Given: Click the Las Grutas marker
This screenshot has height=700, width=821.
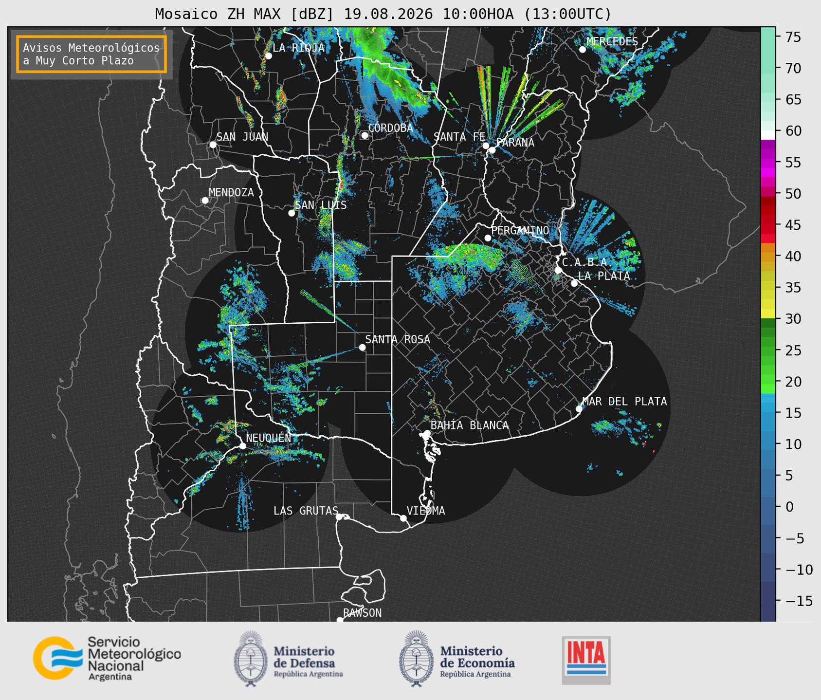Looking at the screenshot, I should (339, 517).
